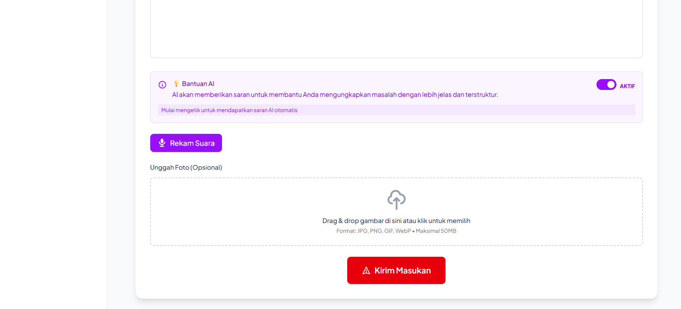Screen dimensions: 681x309
Task: Click the 'Rekam Suara' text label
Action: pos(192,143)
